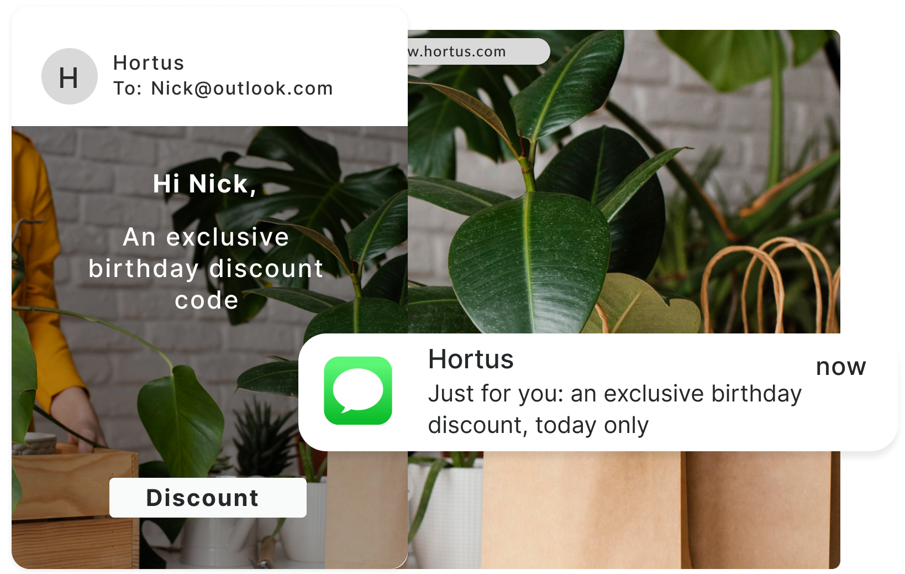Screen dimensions: 905x574
Task: Click the kraft paper bag below notification
Action: (x=660, y=510)
